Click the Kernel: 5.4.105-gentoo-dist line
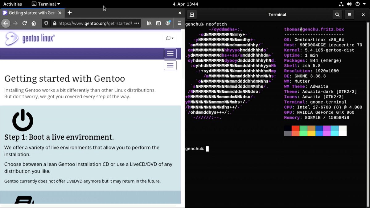The height and width of the screenshot is (208, 370). [x=319, y=50]
